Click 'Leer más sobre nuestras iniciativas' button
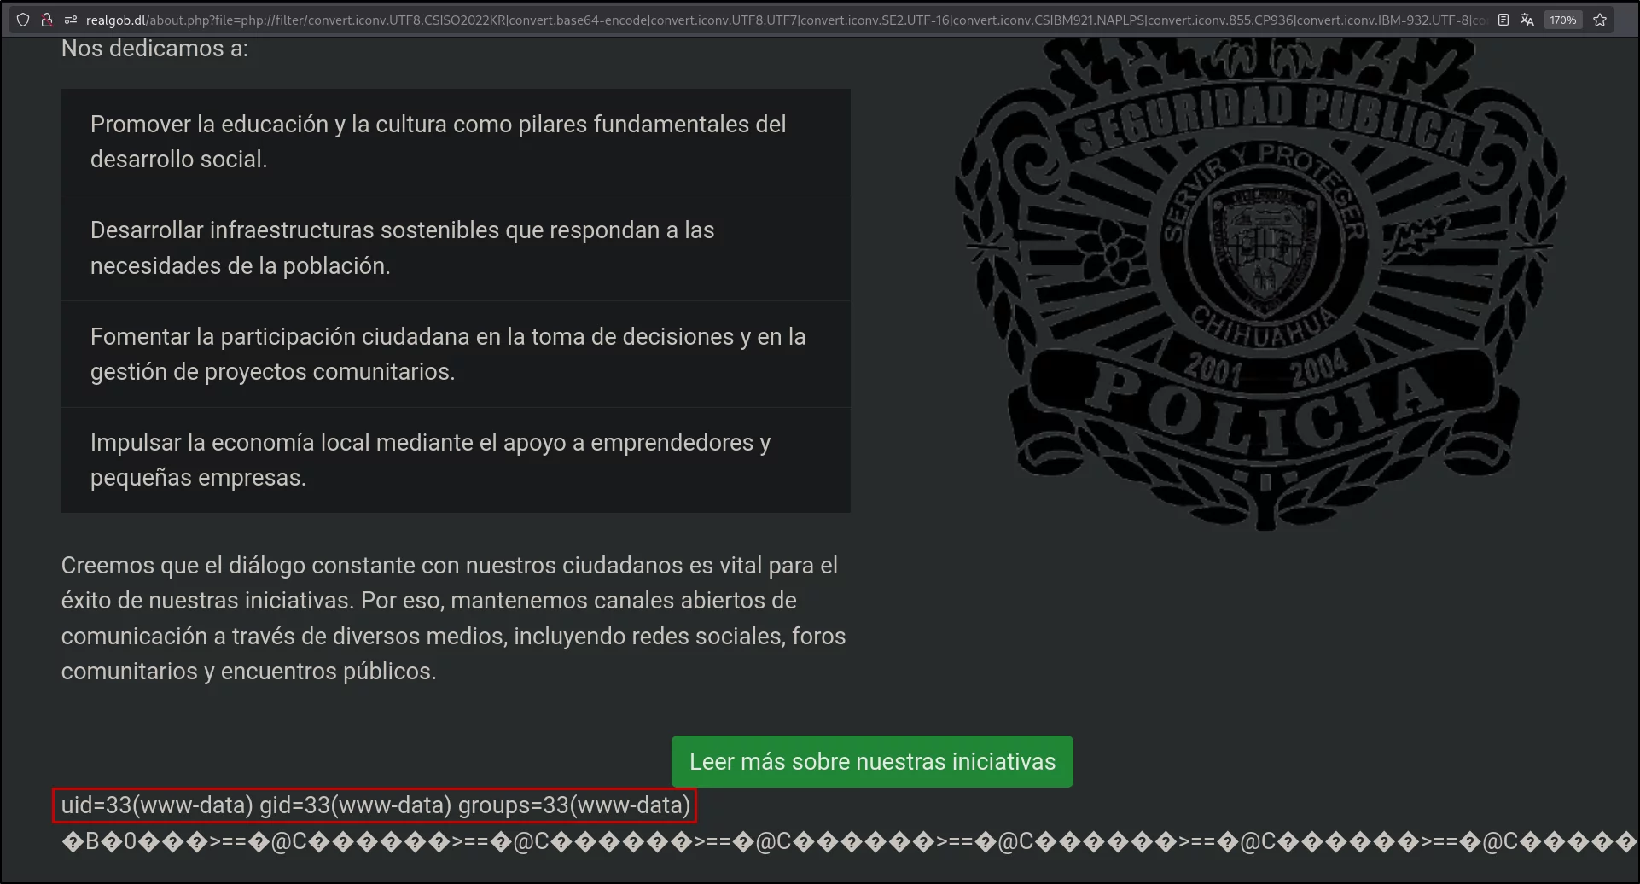 [872, 761]
